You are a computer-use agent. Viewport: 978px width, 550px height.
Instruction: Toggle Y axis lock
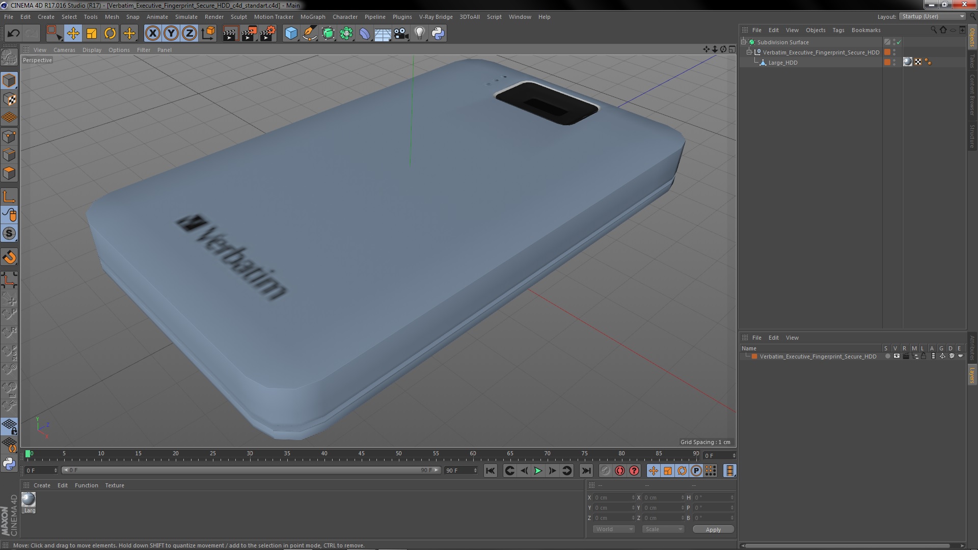point(171,34)
